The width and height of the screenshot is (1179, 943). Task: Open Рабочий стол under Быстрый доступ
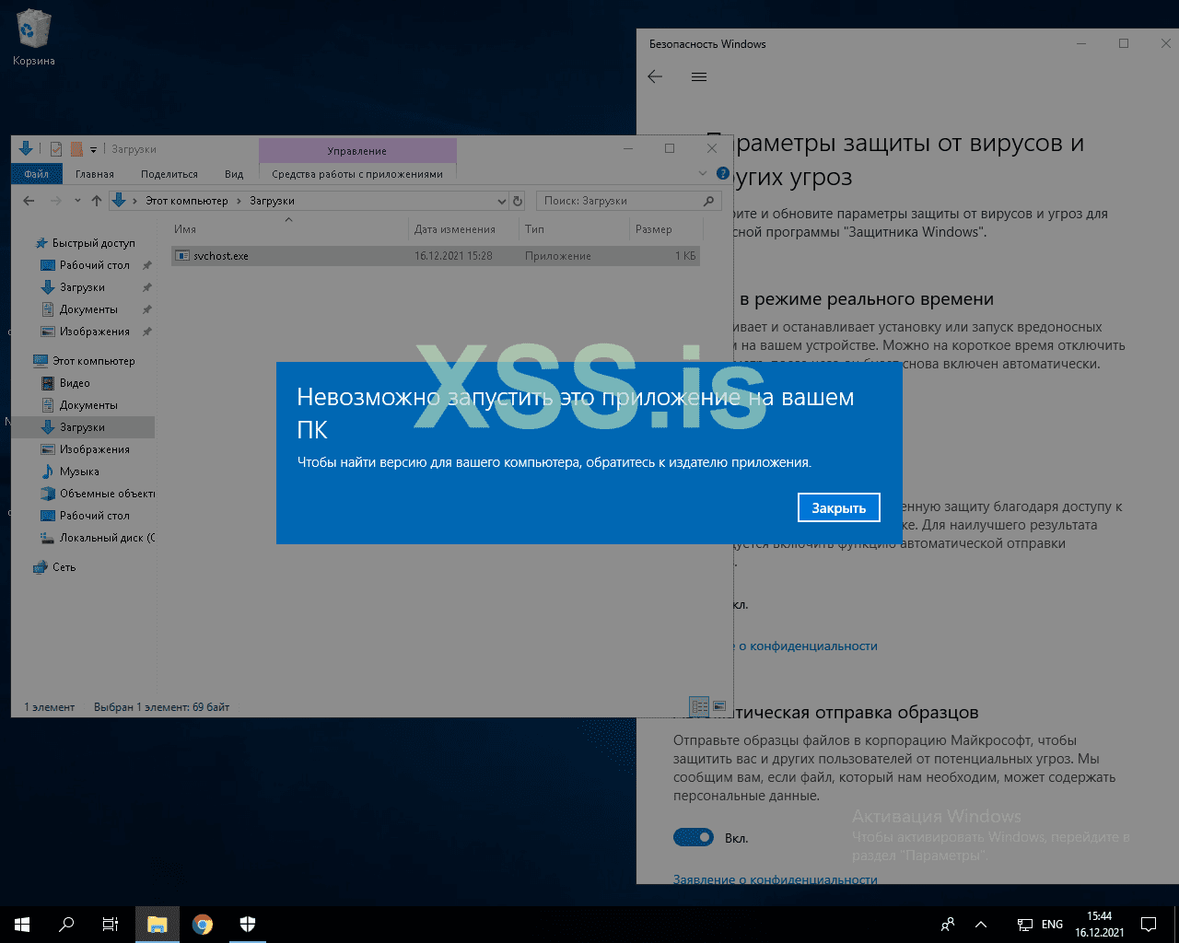(86, 265)
